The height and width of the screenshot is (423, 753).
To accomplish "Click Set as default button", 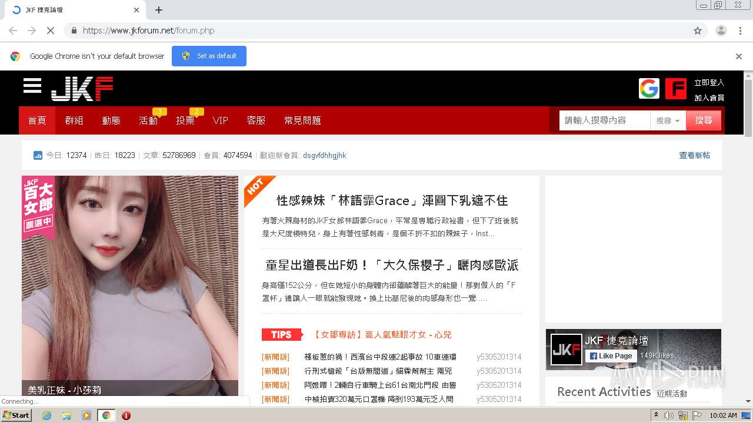I will 209,56.
